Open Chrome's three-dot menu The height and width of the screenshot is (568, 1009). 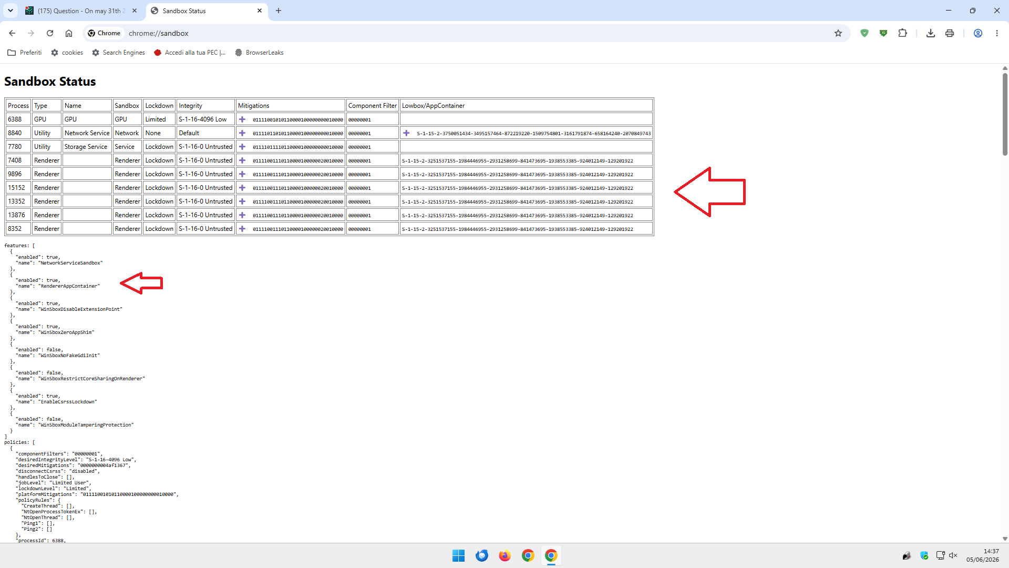pos(997,33)
